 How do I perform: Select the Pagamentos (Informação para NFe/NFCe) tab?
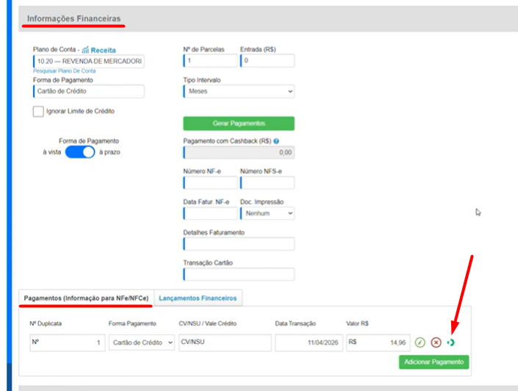tap(87, 298)
